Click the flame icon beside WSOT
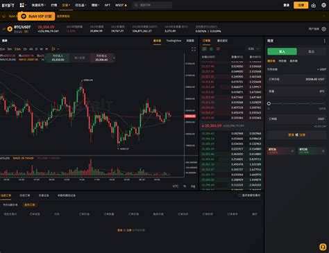Screen dimensions: 329x253 [x=126, y=5]
